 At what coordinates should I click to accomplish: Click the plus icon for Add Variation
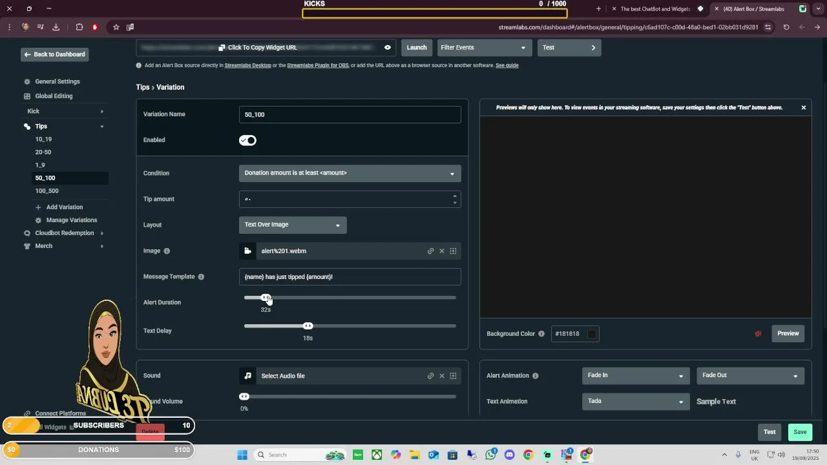pyautogui.click(x=38, y=207)
